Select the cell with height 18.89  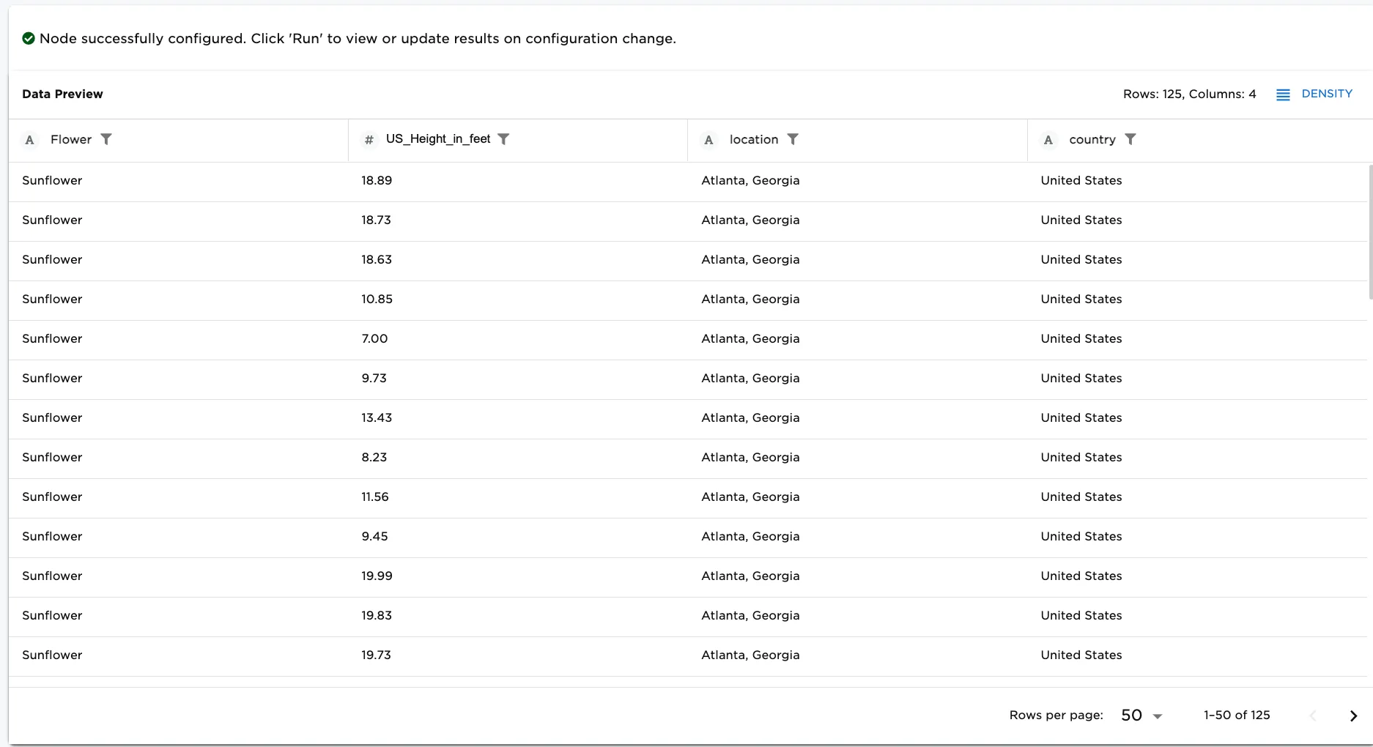(x=377, y=181)
